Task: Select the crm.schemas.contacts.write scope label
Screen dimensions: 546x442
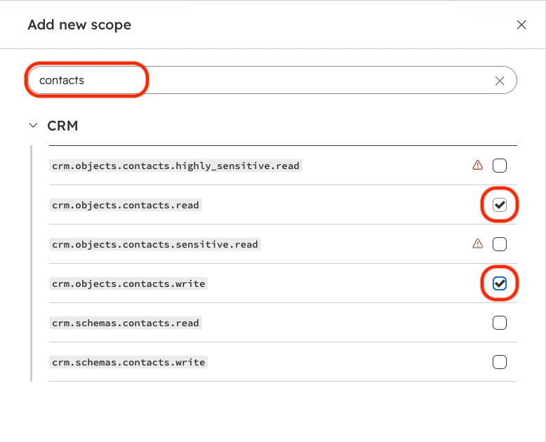Action: [x=128, y=362]
